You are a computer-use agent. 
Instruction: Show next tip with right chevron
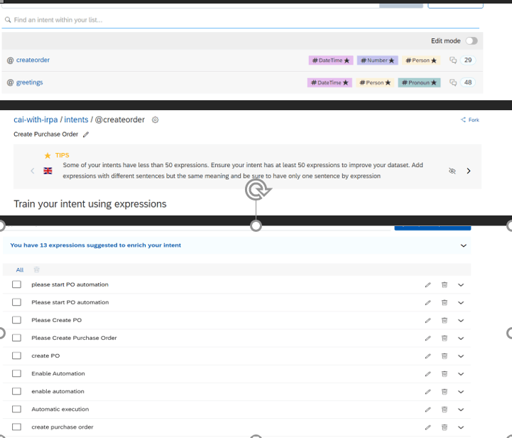(469, 171)
